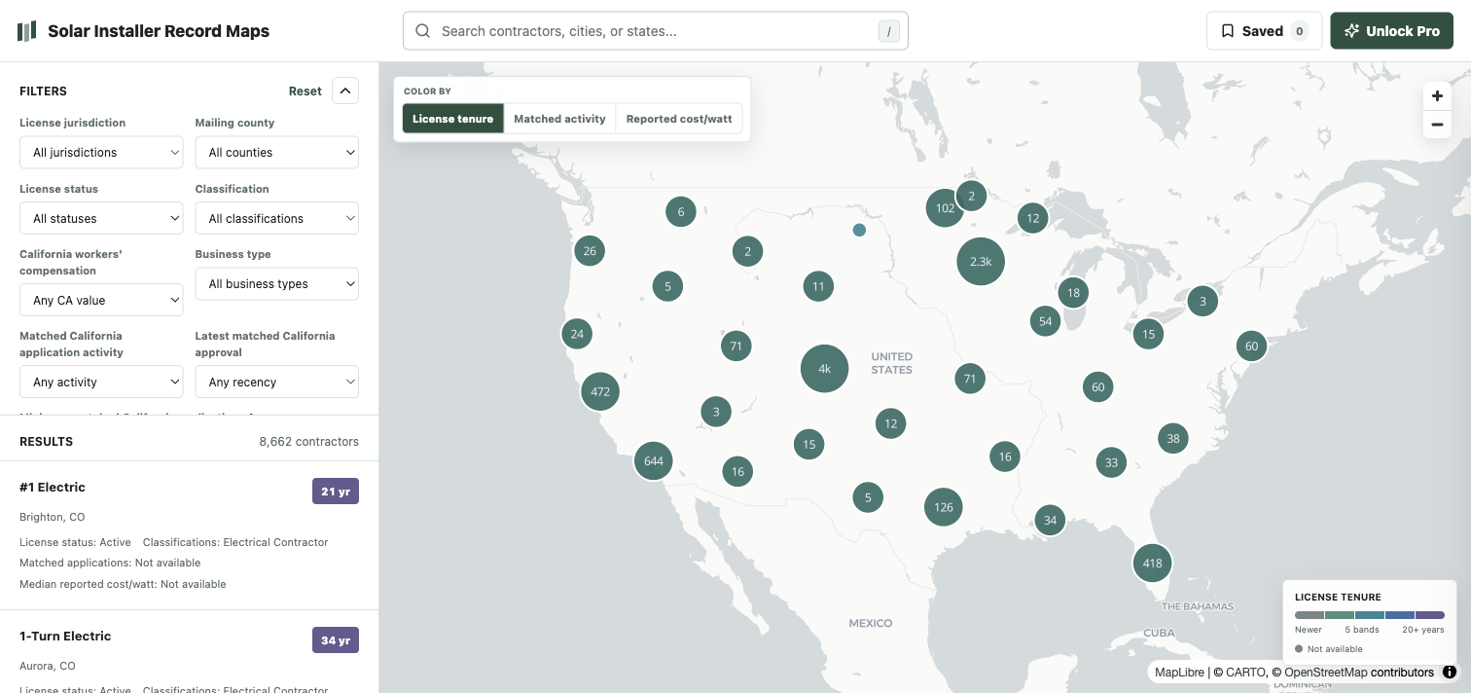
Task: Zoom out on the map
Action: click(x=1437, y=125)
